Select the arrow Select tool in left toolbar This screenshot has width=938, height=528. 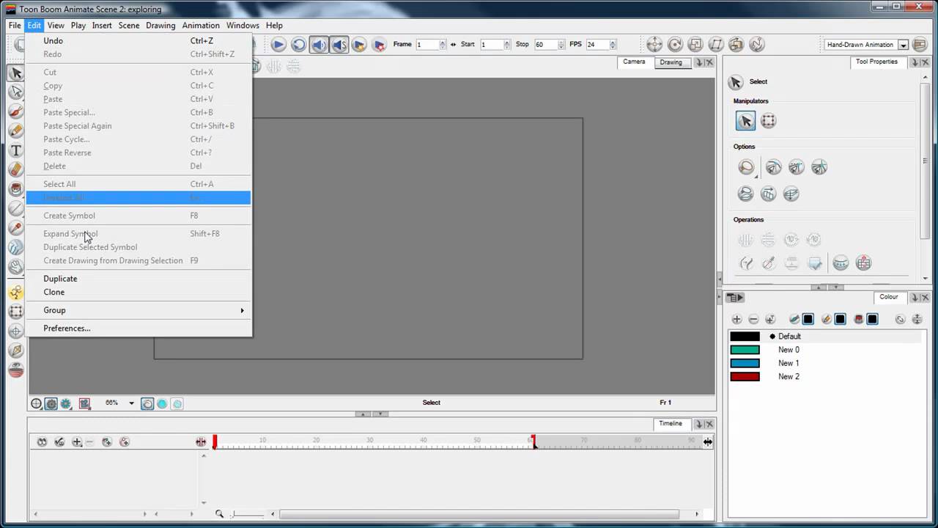pyautogui.click(x=15, y=73)
